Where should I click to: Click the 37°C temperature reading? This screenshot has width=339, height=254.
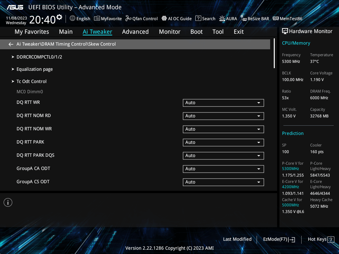coord(315,62)
